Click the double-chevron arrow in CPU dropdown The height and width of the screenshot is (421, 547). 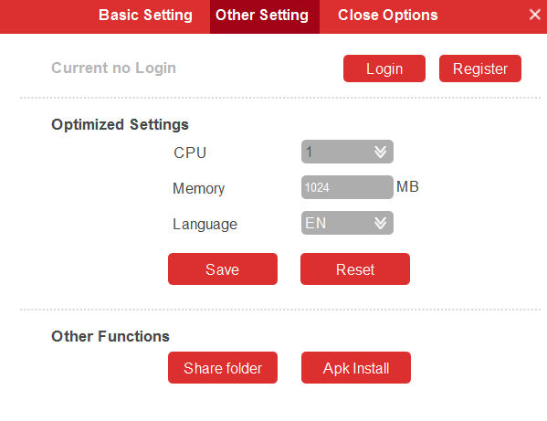(x=380, y=152)
